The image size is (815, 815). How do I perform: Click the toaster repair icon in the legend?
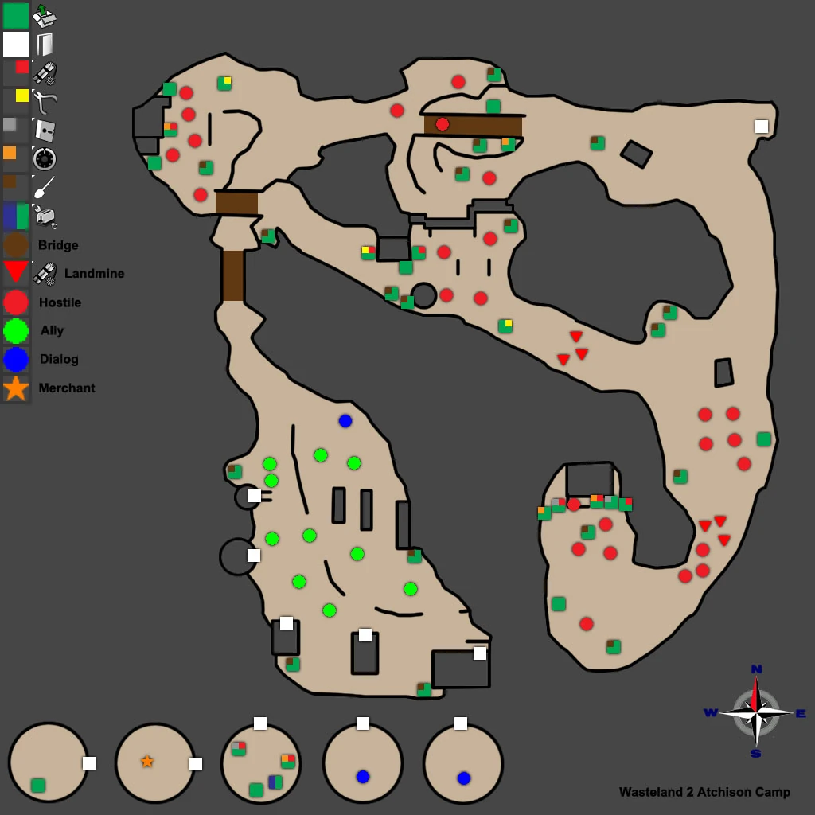coord(45,216)
